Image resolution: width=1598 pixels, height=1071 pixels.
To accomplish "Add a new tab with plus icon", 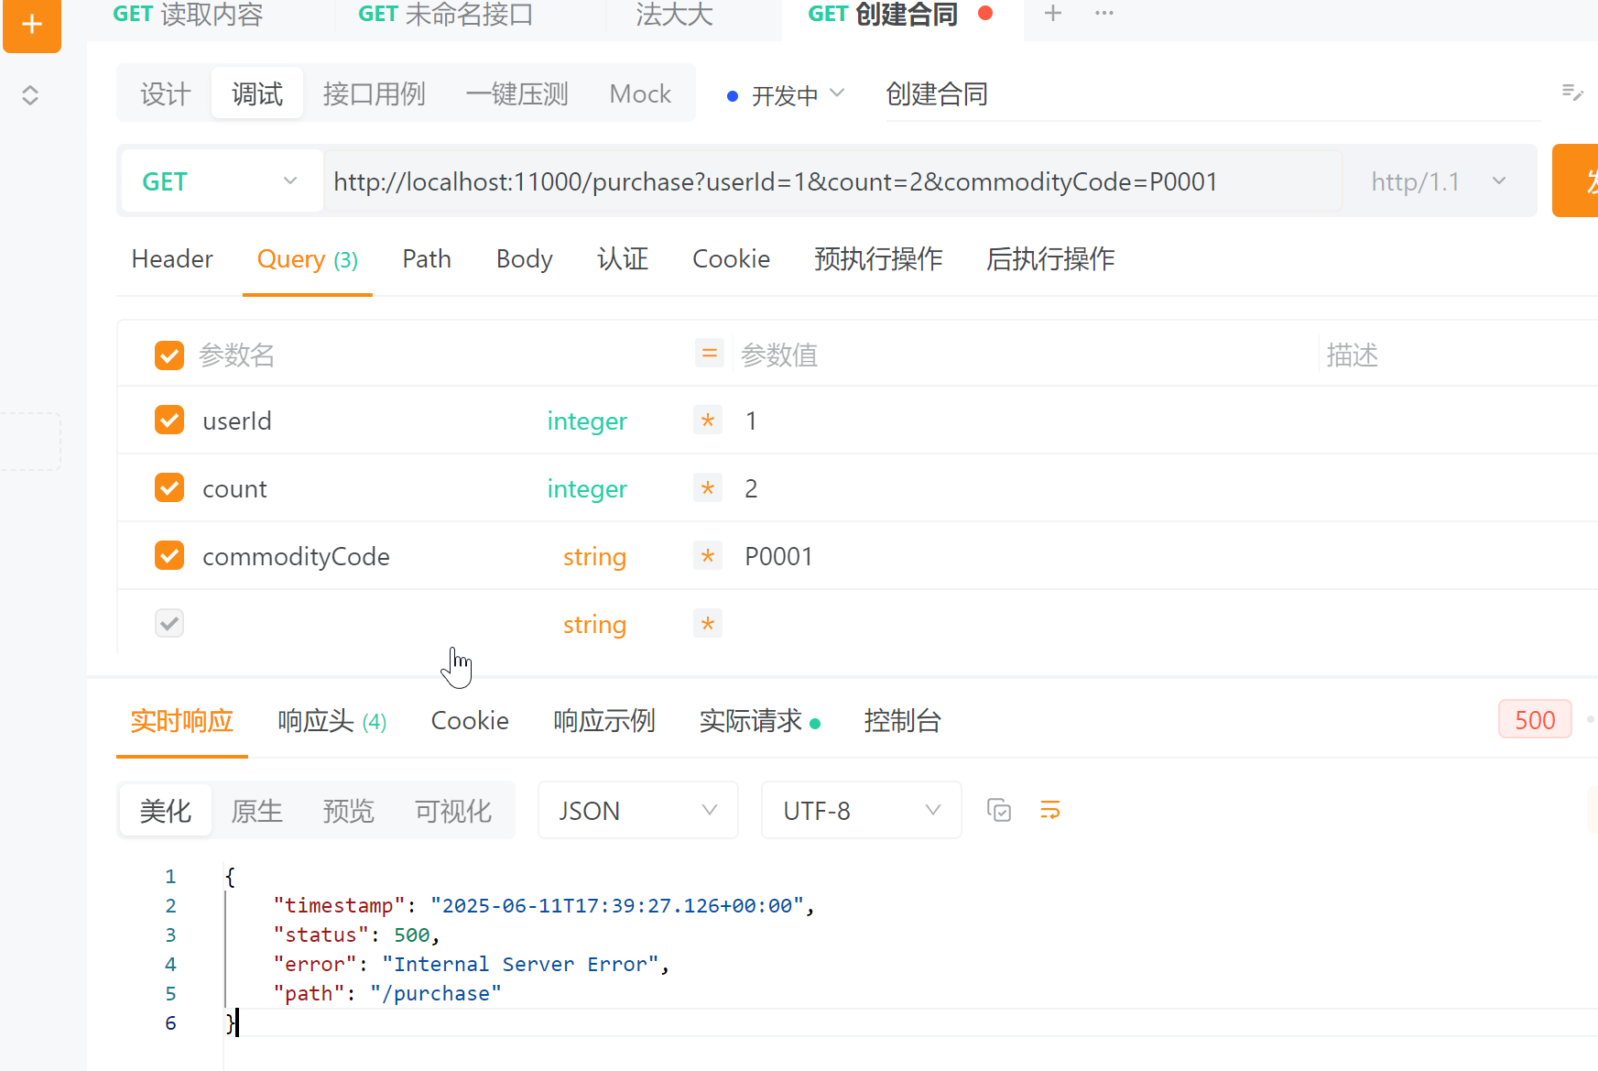I will [x=1053, y=13].
